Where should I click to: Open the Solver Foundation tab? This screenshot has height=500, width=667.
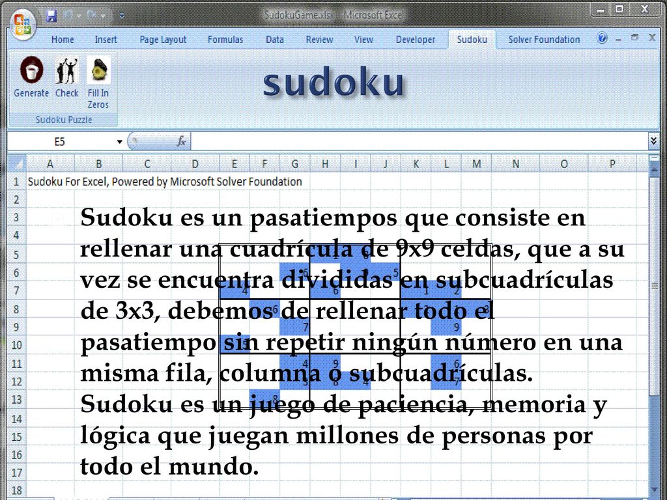pyautogui.click(x=544, y=40)
